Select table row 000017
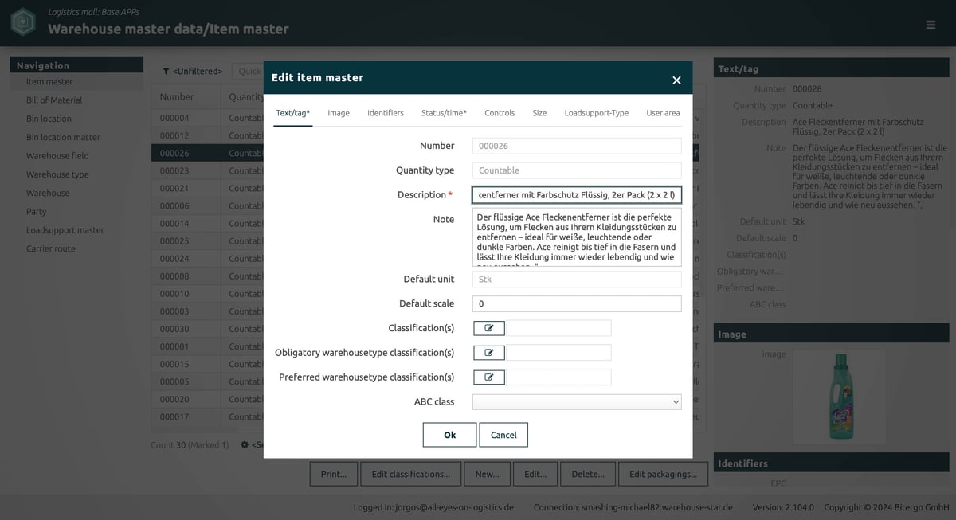Viewport: 956px width, 520px height. [207, 416]
